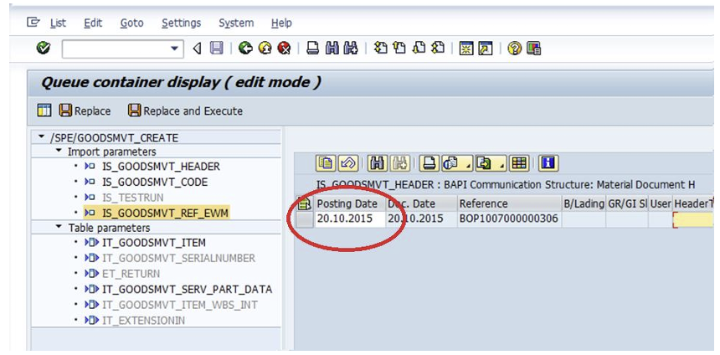Open the Help menu
The image size is (720, 355).
pyautogui.click(x=281, y=23)
